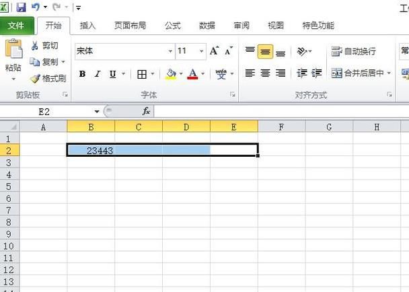Expand the Name Box dropdown arrow

(x=97, y=112)
